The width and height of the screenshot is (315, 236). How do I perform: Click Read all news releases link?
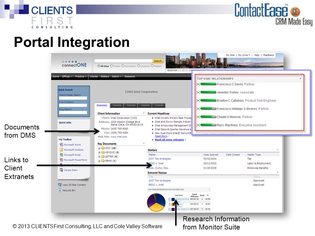coord(169,140)
